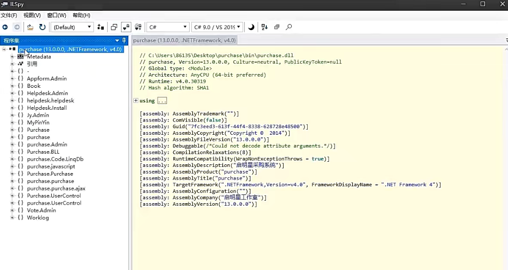
Task: Select the Book namespace
Action: [x=34, y=86]
